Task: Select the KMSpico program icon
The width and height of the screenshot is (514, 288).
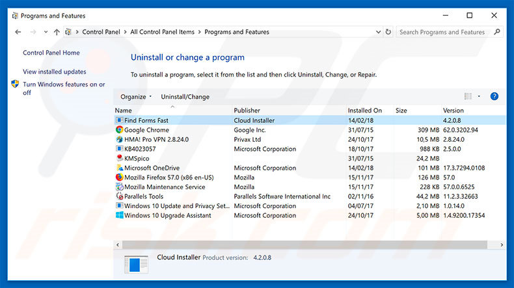Action: tap(120, 158)
